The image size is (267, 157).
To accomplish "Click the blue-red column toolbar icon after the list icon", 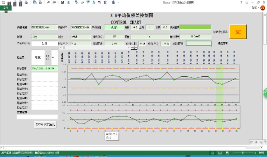I will pyautogui.click(x=105, y=2).
